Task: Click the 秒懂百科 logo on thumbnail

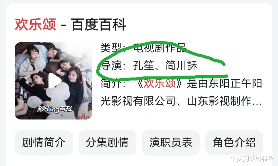Action: pos(54,109)
